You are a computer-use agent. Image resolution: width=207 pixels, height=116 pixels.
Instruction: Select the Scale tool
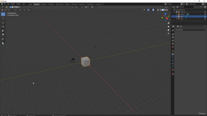tap(3, 31)
